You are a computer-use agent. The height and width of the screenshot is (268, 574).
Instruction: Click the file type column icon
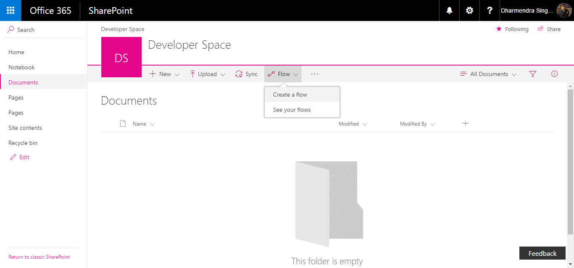tap(123, 123)
